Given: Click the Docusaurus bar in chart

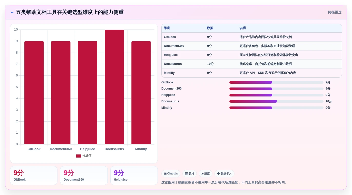Looking at the screenshot, I should (114, 87).
